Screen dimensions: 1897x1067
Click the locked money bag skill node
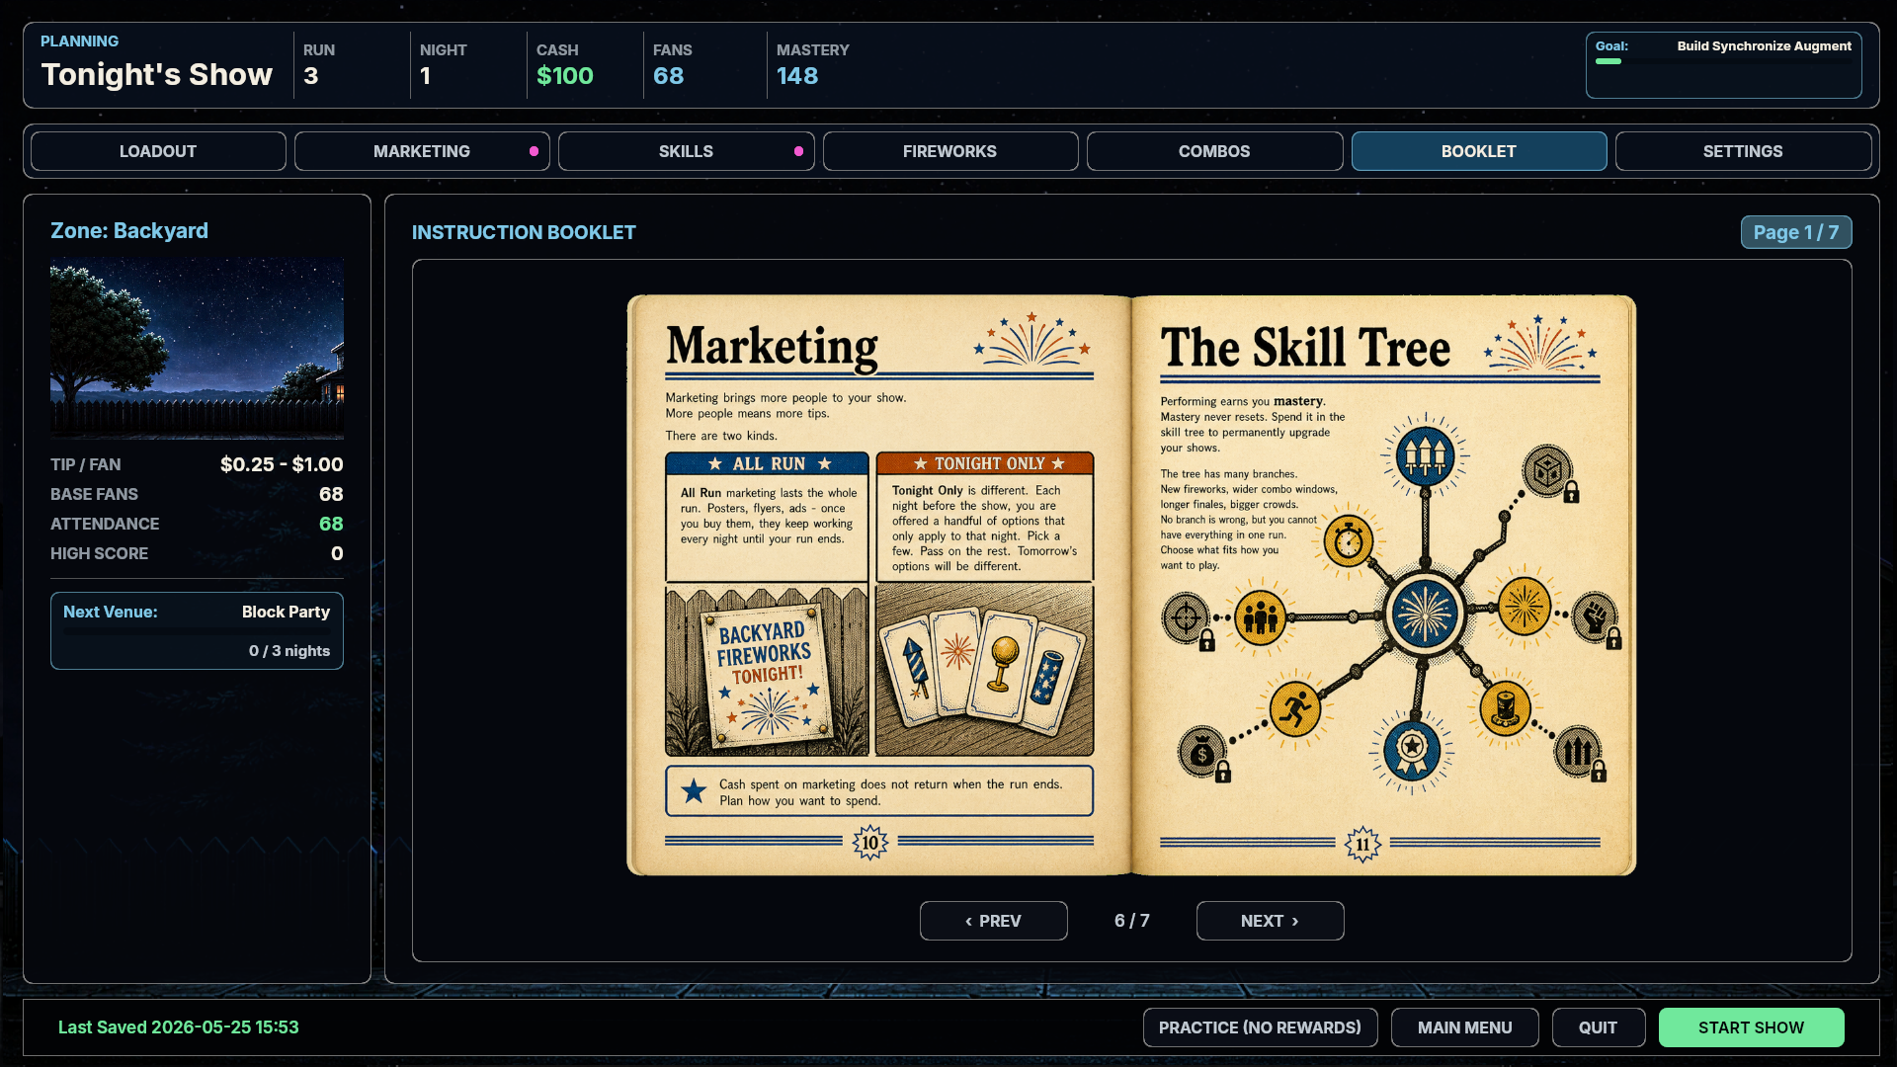(1202, 753)
